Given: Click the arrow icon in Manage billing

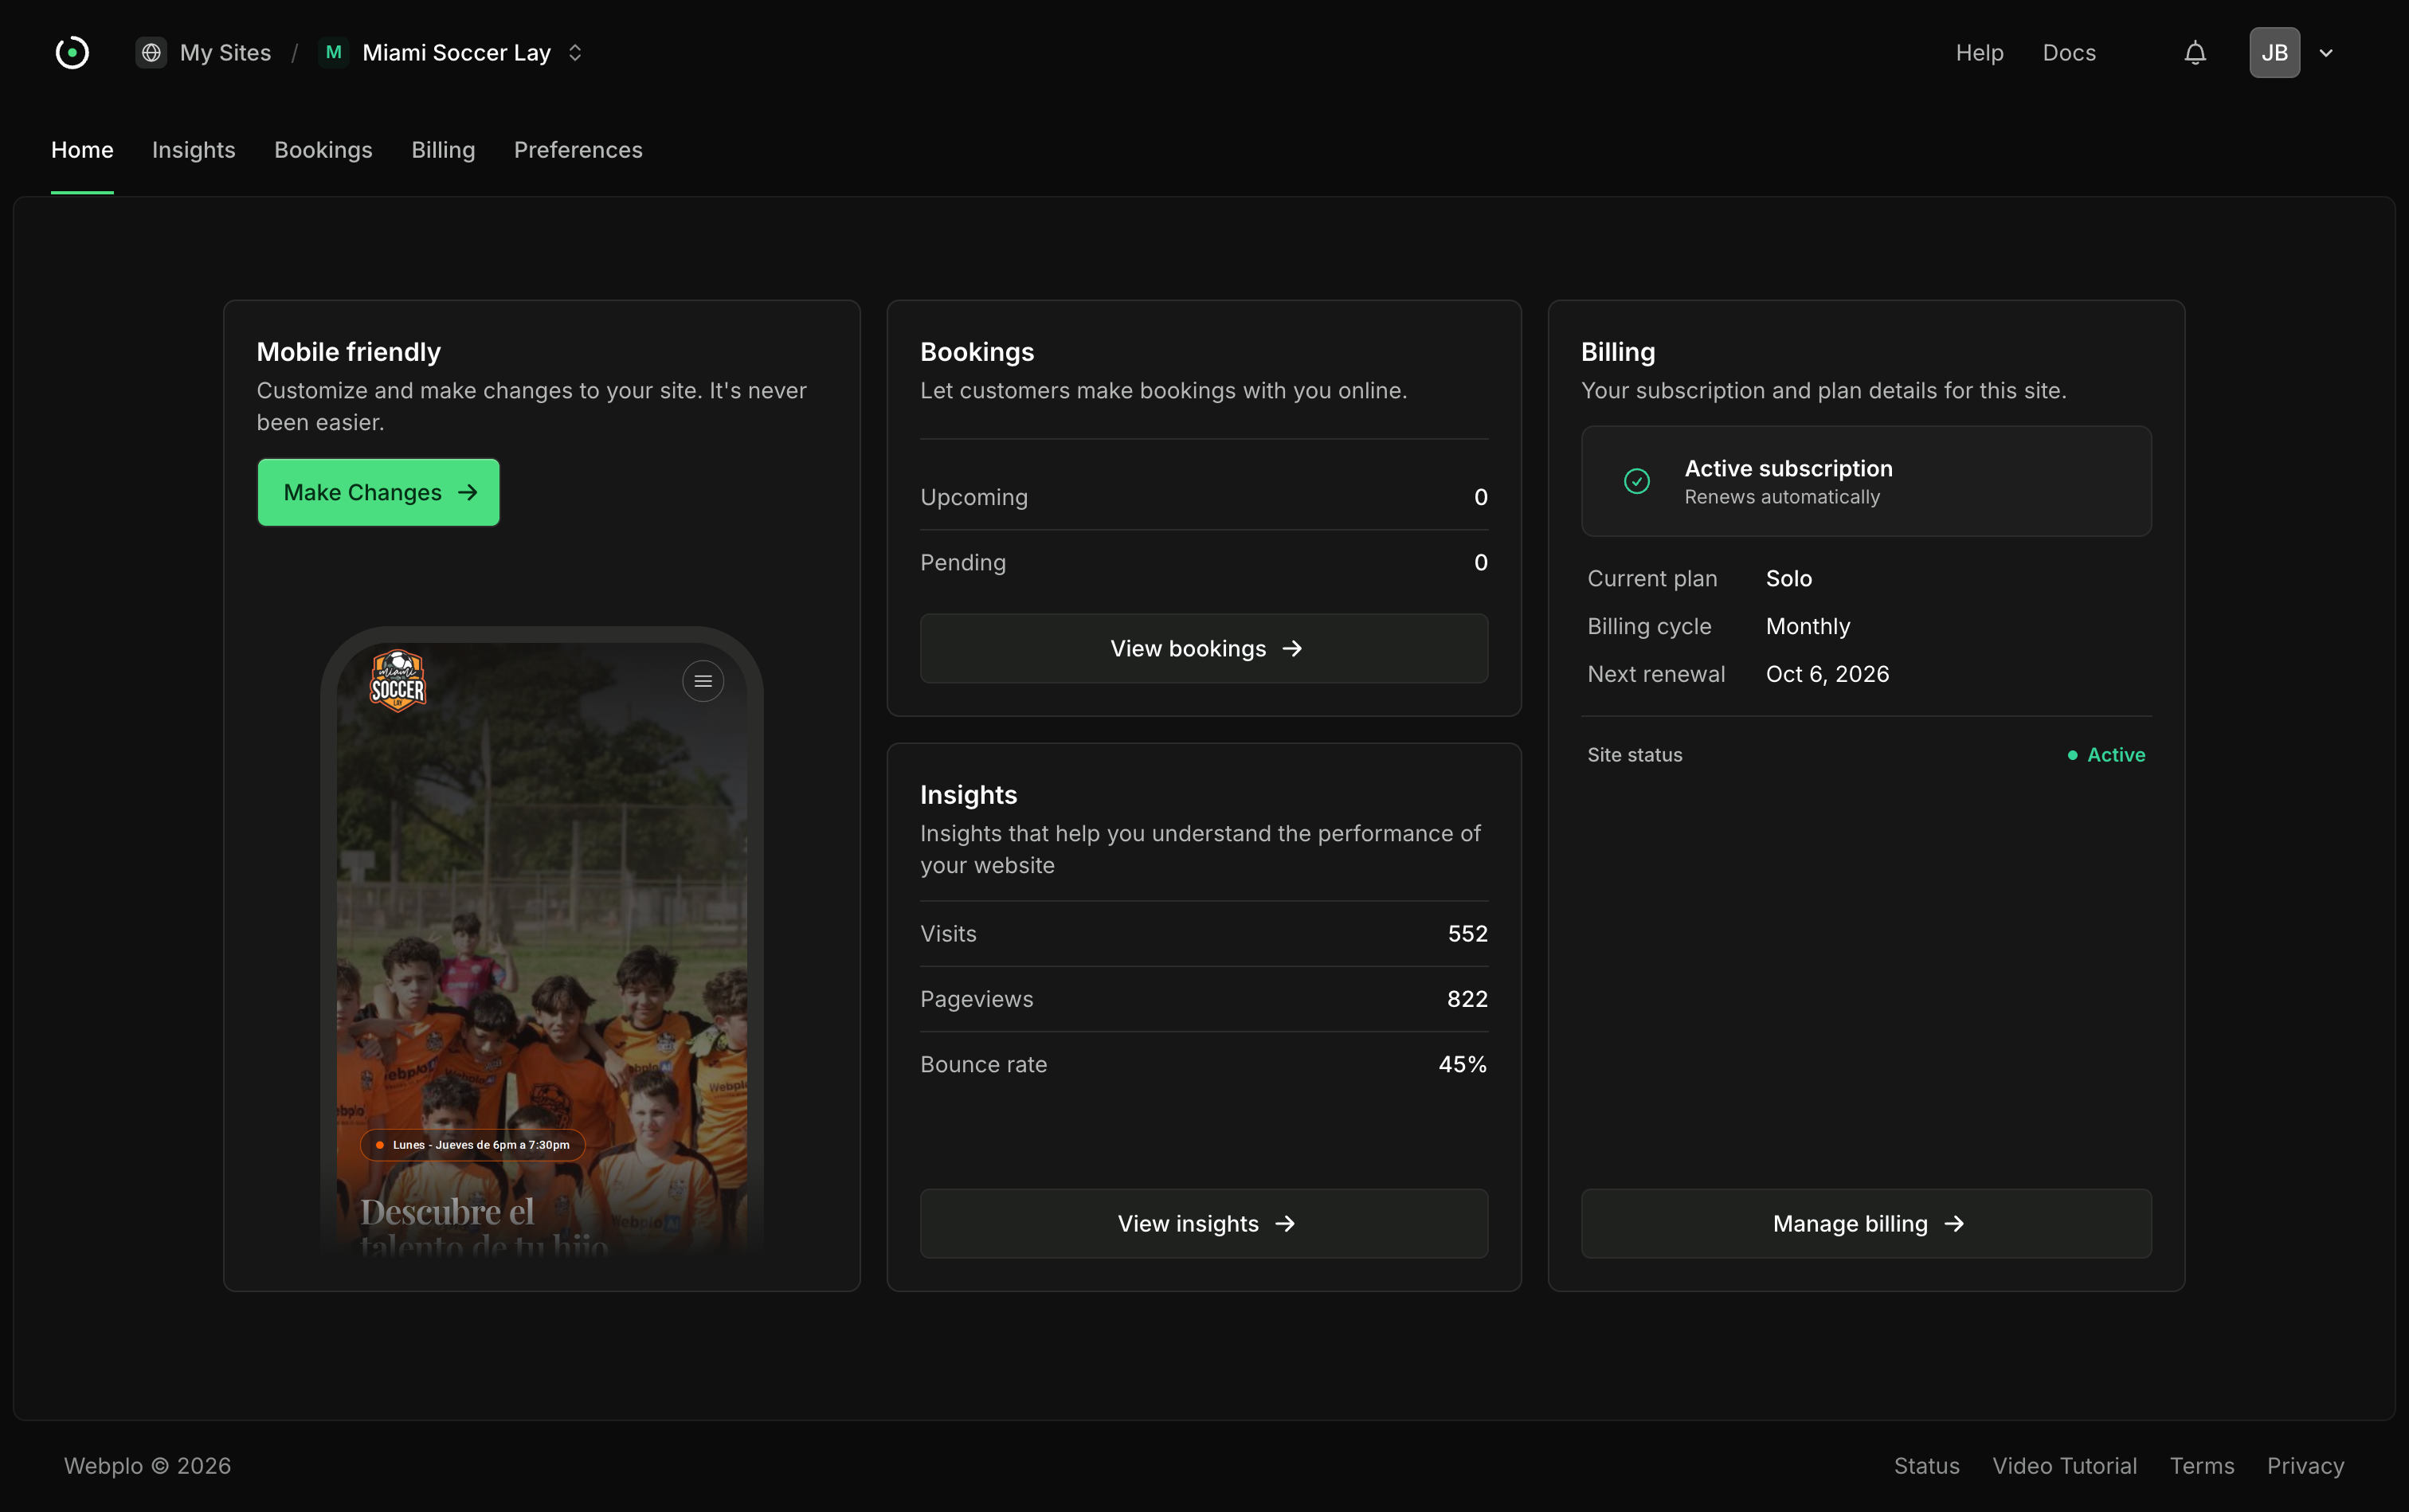Looking at the screenshot, I should [1954, 1223].
